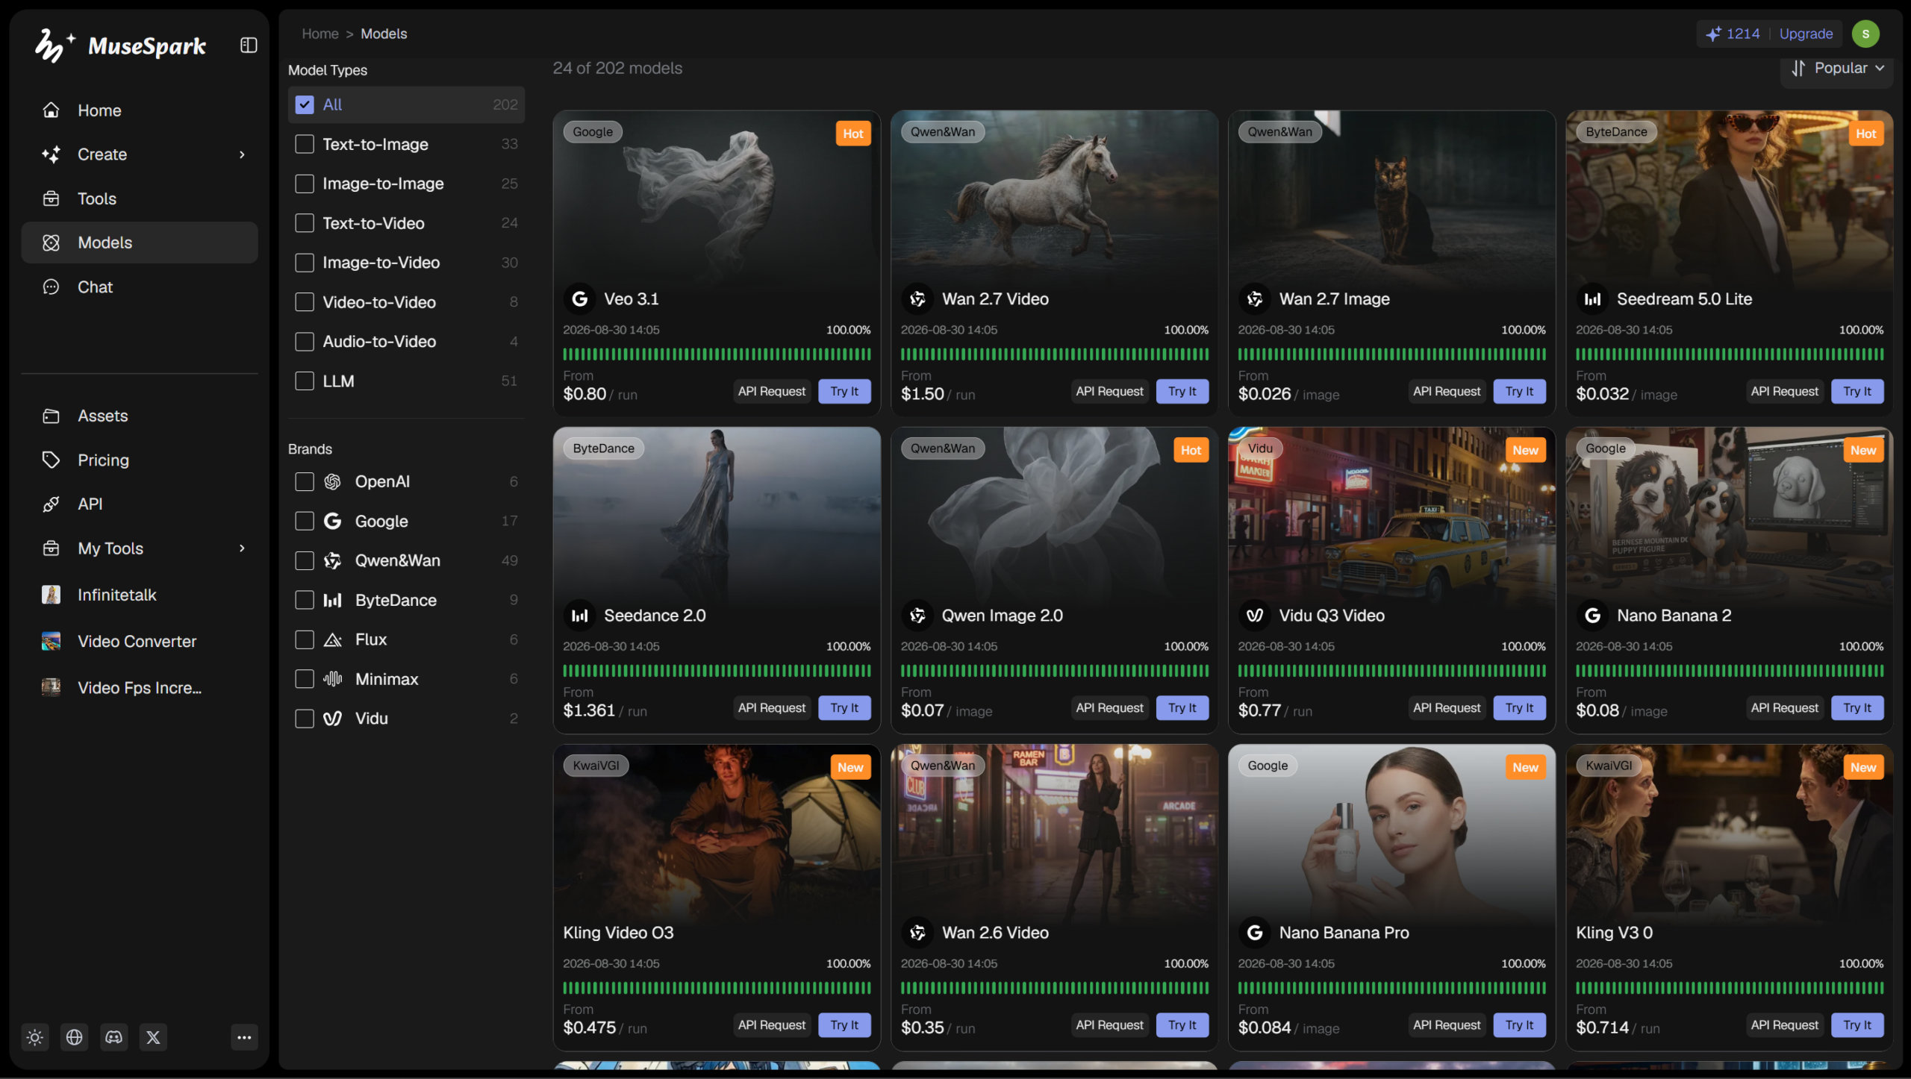Click API Request on Wan 2.7 Video
The height and width of the screenshot is (1079, 1911).
[1109, 391]
